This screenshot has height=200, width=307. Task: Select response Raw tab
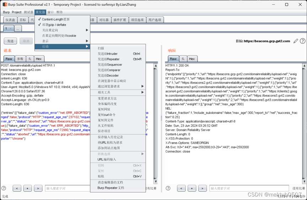click(x=173, y=59)
